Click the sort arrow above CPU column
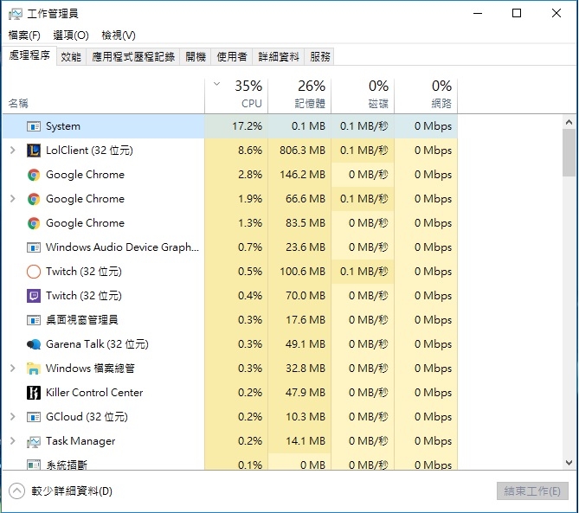 [x=216, y=84]
